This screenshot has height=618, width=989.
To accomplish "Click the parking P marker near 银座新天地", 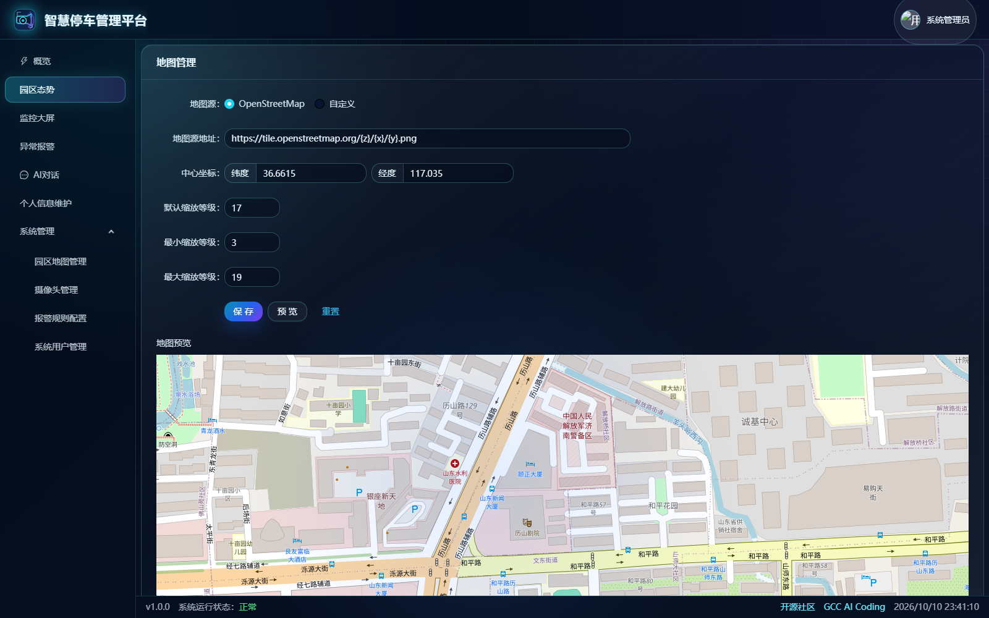I will coord(359,493).
